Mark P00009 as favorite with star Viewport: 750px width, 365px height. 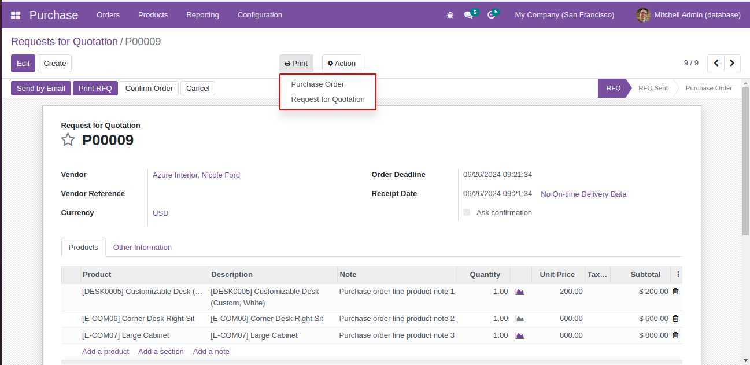click(68, 140)
